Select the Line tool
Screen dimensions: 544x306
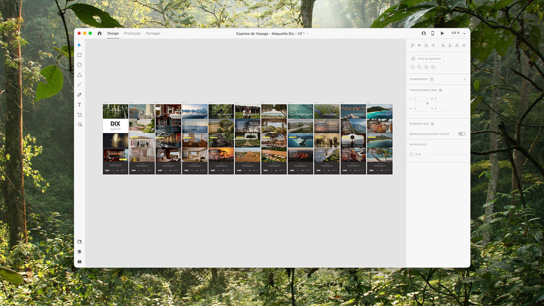80,85
